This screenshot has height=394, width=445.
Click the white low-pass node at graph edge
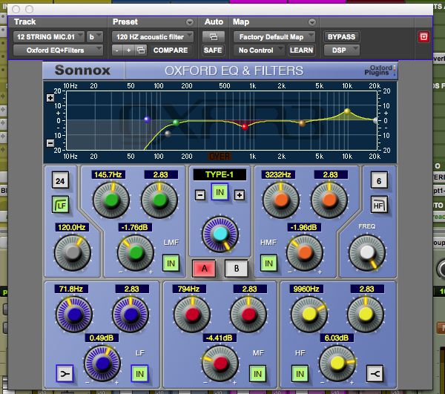376,120
